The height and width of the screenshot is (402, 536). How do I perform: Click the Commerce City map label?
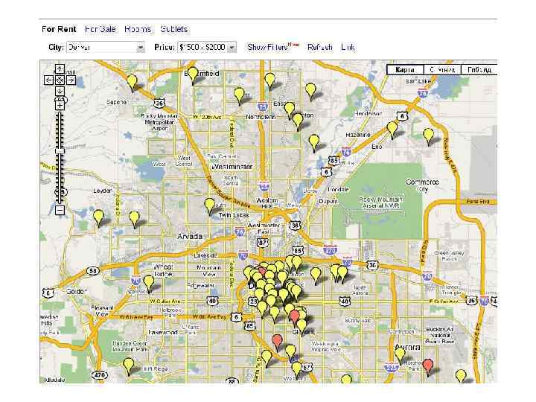[422, 185]
